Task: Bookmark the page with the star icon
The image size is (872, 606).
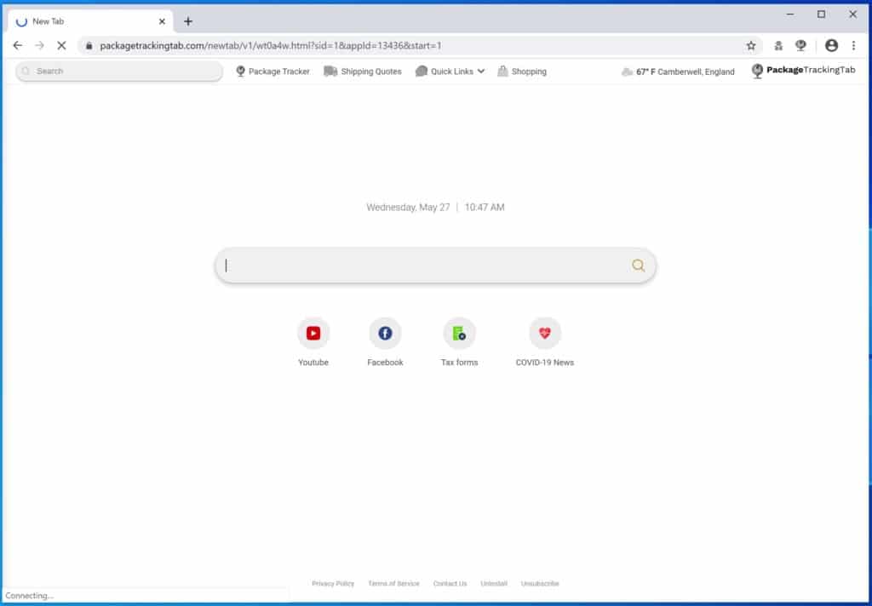Action: pyautogui.click(x=749, y=45)
